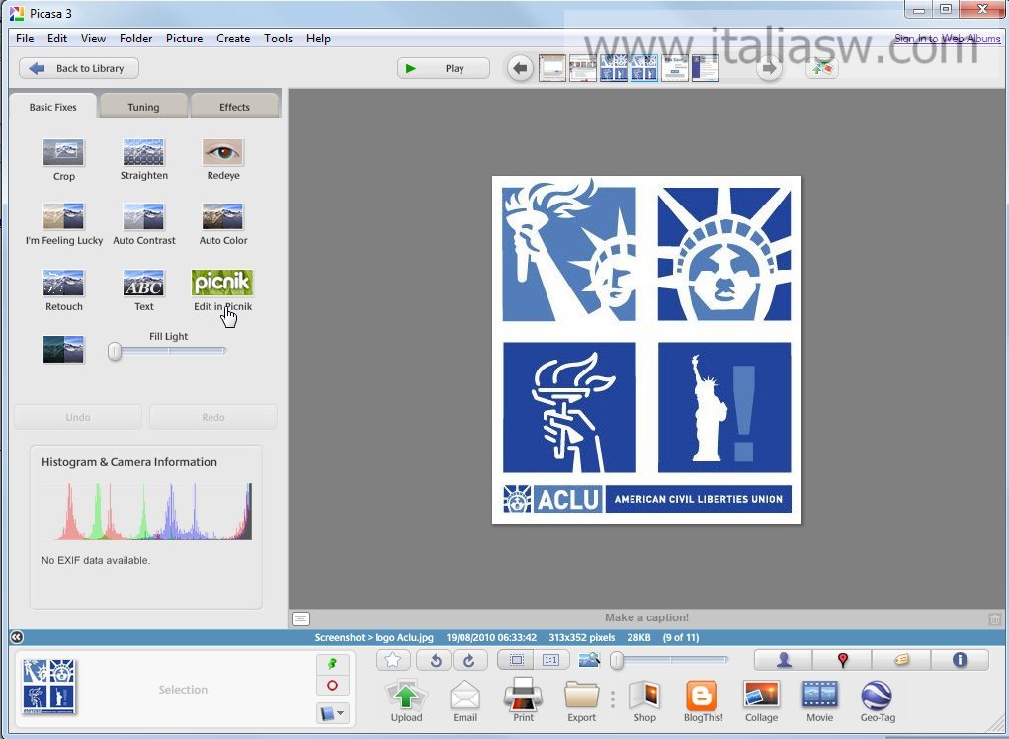Click Sign in to Web Albums

[947, 39]
